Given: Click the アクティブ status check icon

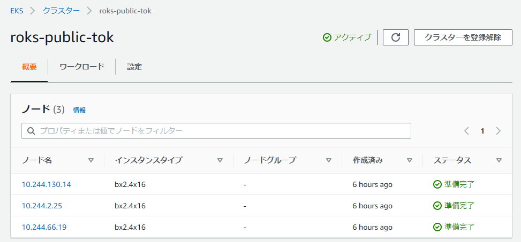Looking at the screenshot, I should point(327,37).
